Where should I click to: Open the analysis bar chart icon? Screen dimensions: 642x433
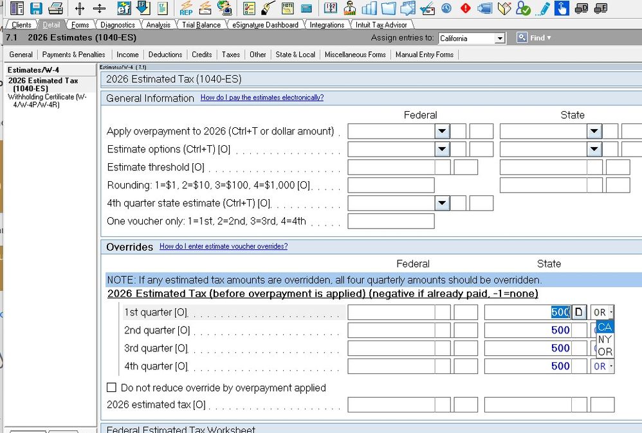[370, 8]
